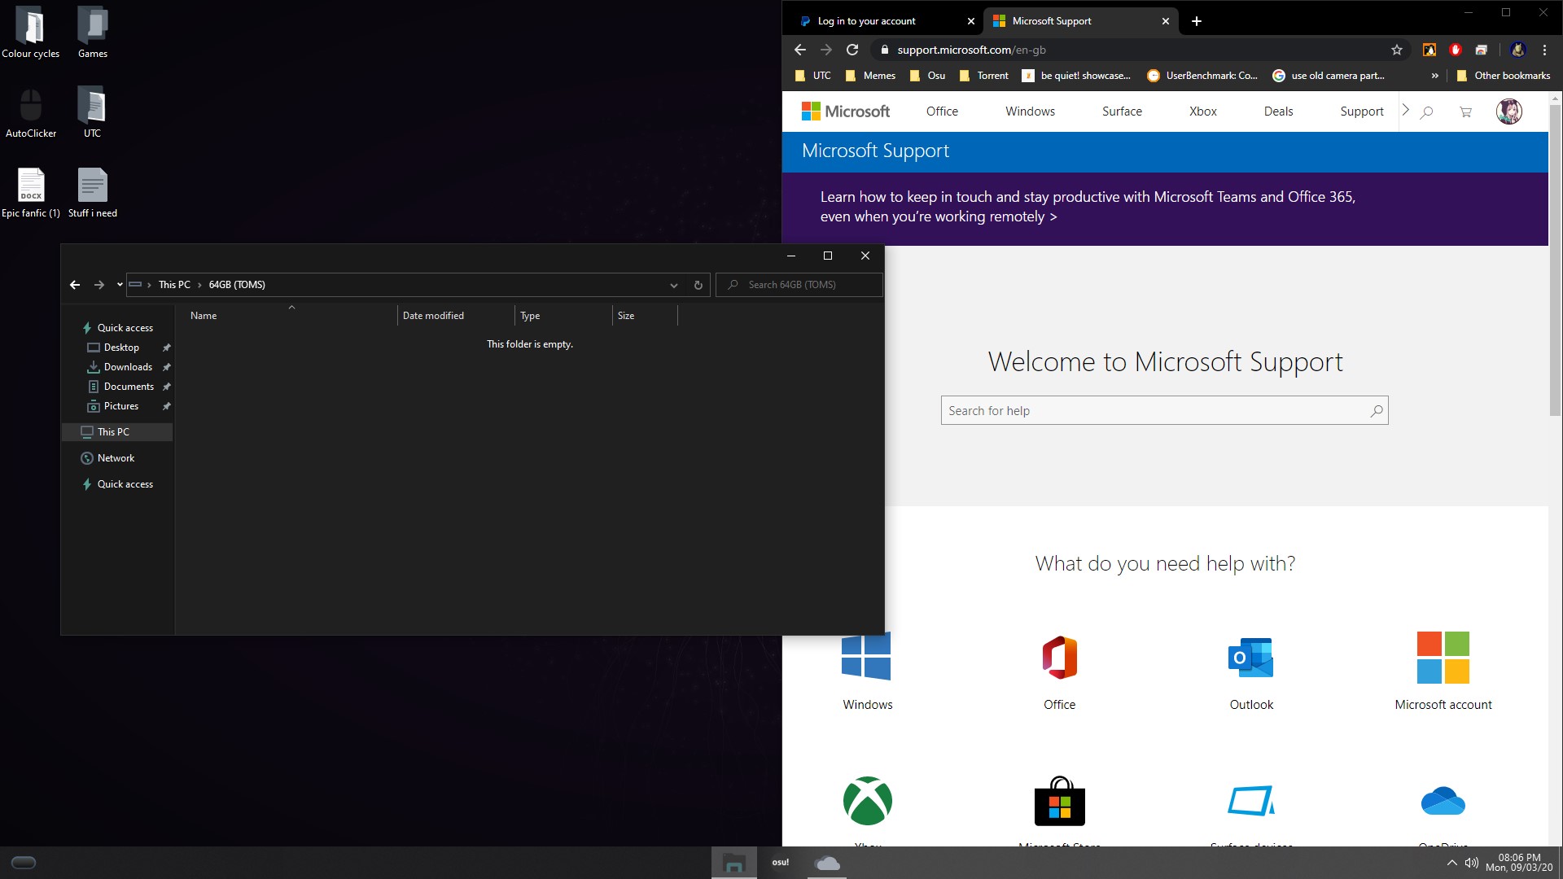Viewport: 1563px width, 879px height.
Task: Open the Chrome three-dot menu
Action: [x=1544, y=50]
